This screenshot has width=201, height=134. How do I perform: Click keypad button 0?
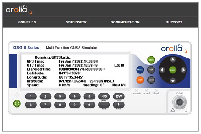(89, 105)
